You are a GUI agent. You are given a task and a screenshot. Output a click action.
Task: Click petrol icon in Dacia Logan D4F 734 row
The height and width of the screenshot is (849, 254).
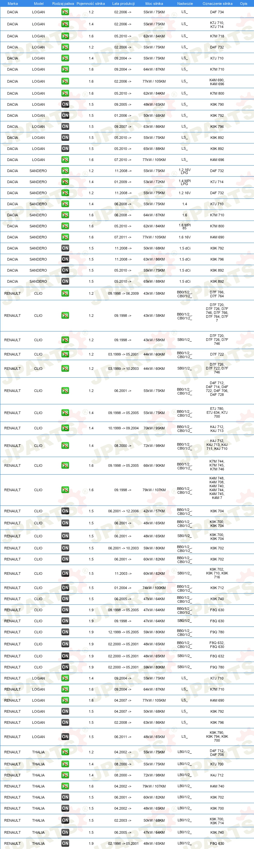(65, 12)
